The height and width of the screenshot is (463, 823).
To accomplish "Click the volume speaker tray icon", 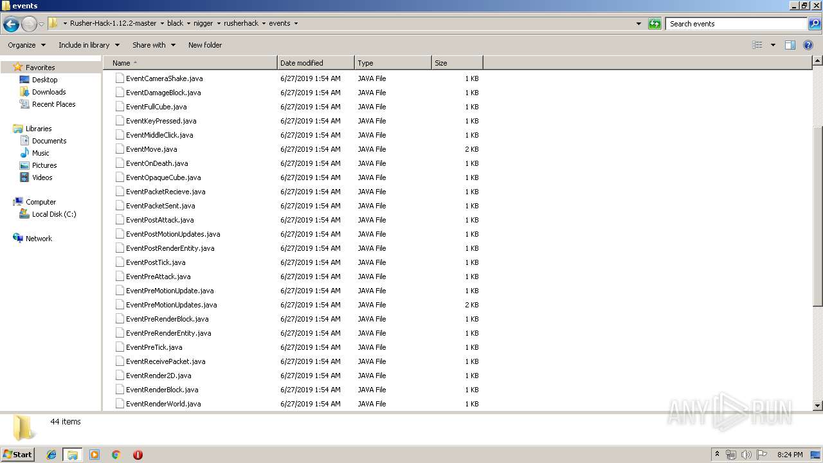I will (x=746, y=455).
